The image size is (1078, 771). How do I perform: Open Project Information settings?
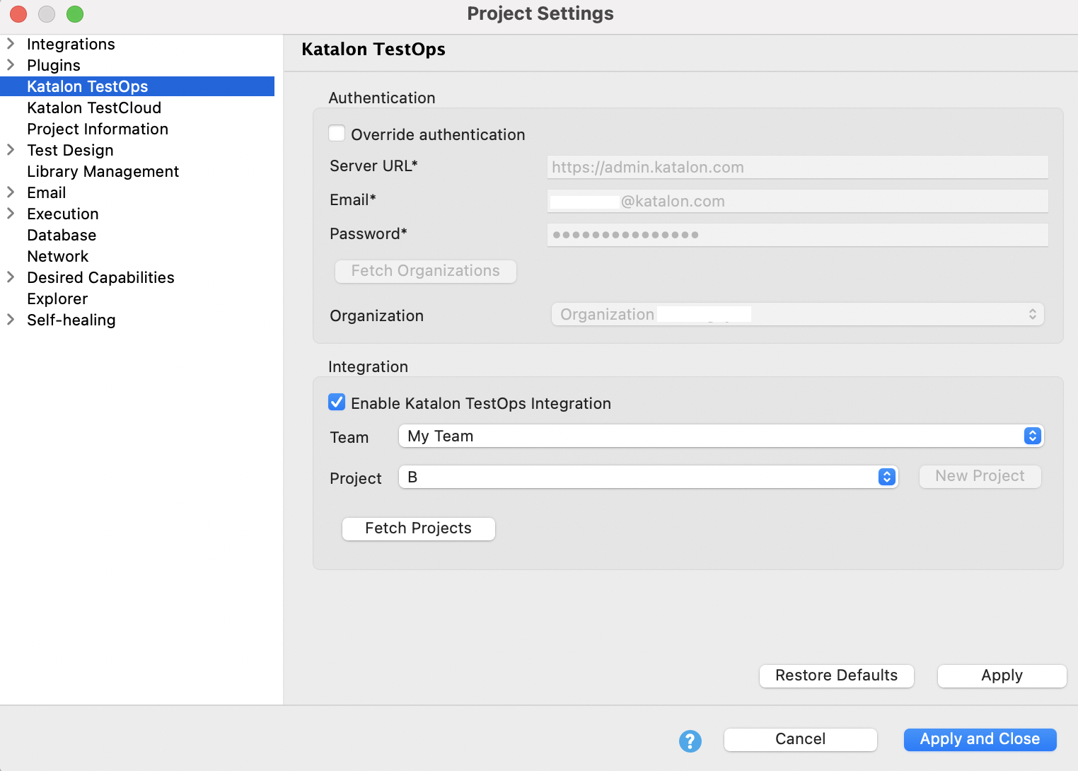(x=98, y=129)
